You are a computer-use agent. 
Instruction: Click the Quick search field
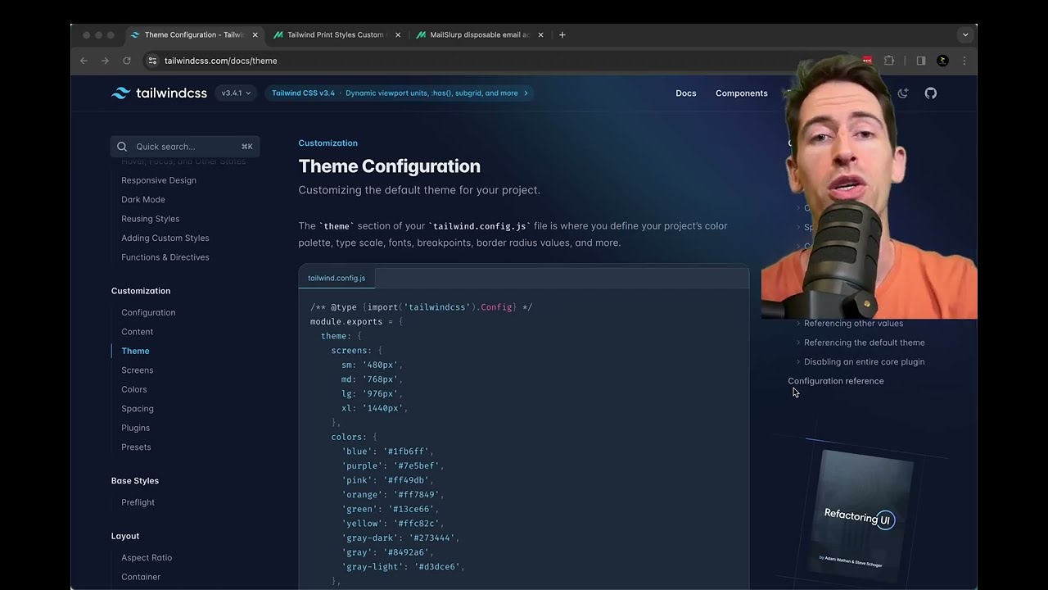pyautogui.click(x=185, y=147)
